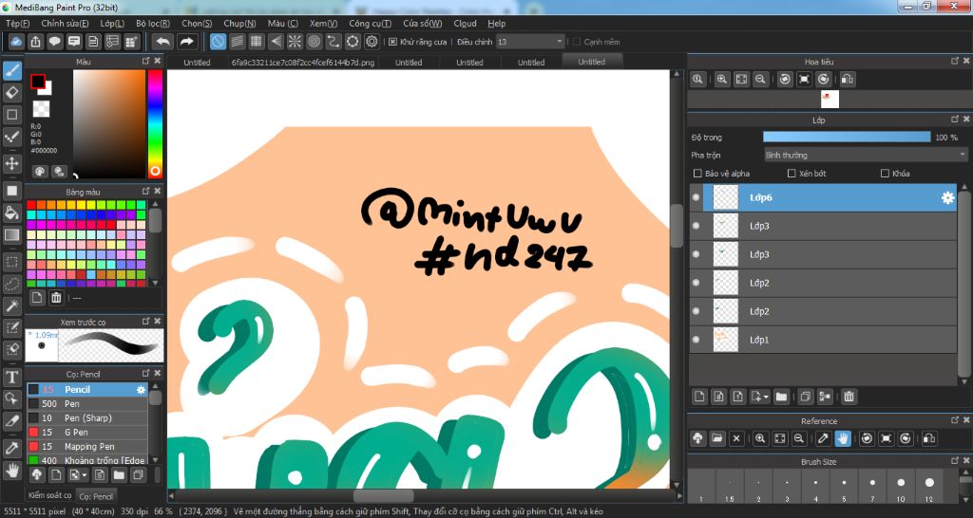Toggle the Cạnh mềm checkbox
The image size is (973, 518).
(577, 42)
